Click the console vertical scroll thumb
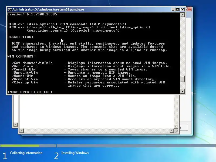The image size is (216, 162). click(183, 79)
